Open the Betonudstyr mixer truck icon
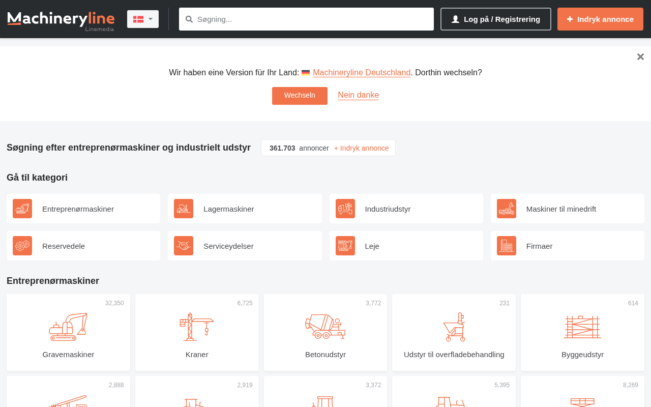This screenshot has width=651, height=407. 325,327
